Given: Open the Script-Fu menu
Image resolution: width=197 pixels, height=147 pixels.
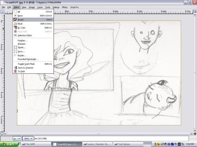Looking at the screenshot, I should (x=74, y=7).
